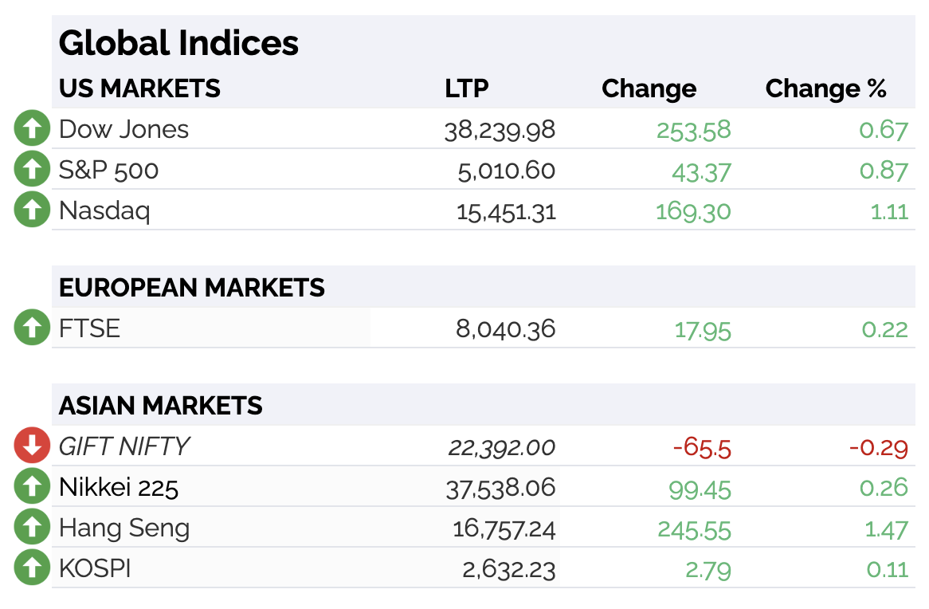Click the Hang Seng green arrow icon
Viewport: 929px width, 609px height.
coord(32,527)
